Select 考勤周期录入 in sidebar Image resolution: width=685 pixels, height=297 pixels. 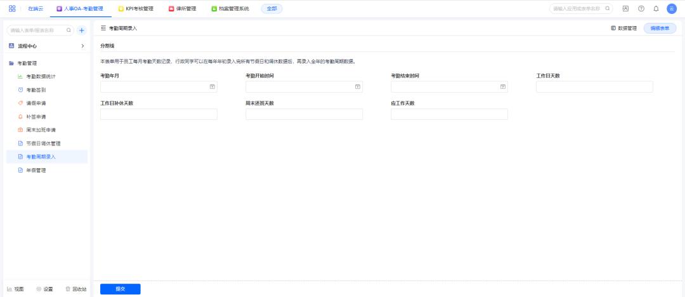click(47, 157)
